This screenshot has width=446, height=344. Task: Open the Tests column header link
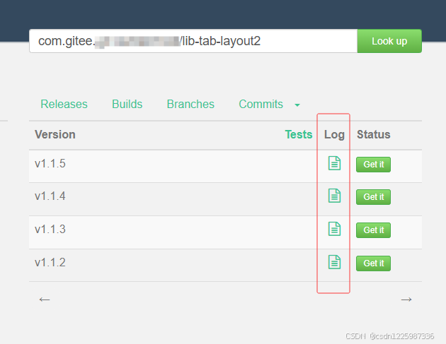click(299, 134)
